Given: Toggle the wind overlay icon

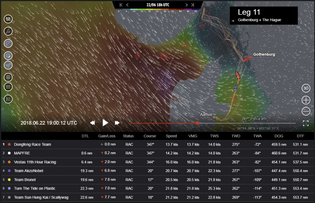Looking at the screenshot, I should click(x=8, y=65).
